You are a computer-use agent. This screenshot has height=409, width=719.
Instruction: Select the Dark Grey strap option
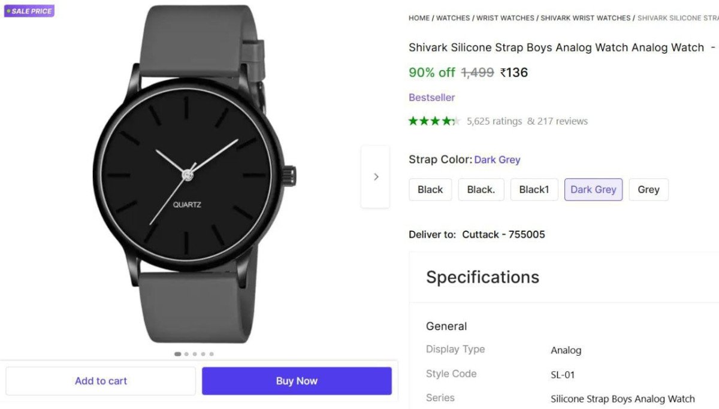pos(593,189)
